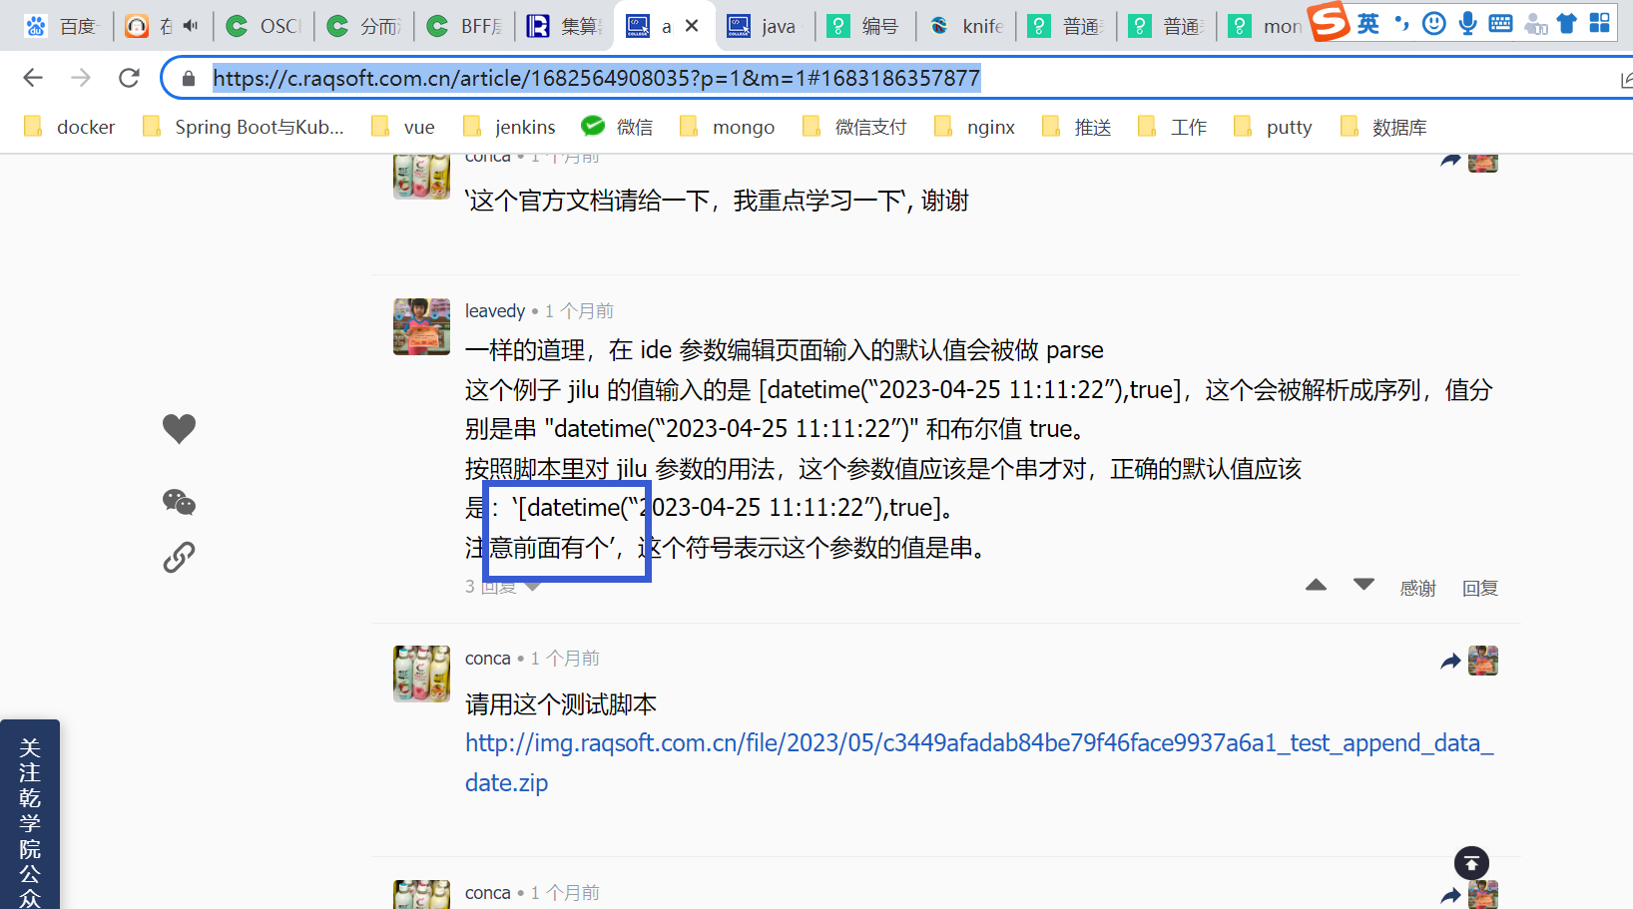Screen dimensions: 1633x909
Task: Switch to the OSC tab
Action: pyautogui.click(x=264, y=26)
